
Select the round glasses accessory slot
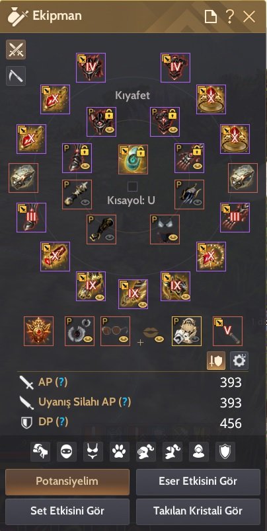click(x=115, y=331)
